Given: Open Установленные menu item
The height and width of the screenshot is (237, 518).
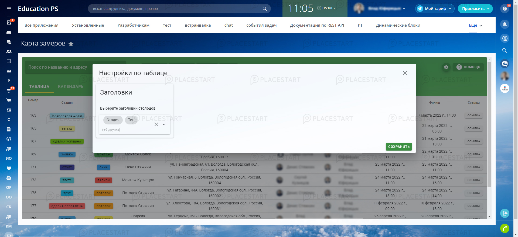Looking at the screenshot, I should (x=88, y=25).
